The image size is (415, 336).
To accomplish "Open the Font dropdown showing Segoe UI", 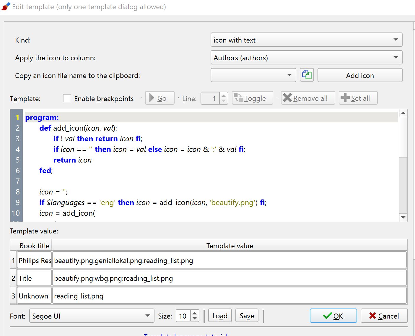I will click(92, 316).
